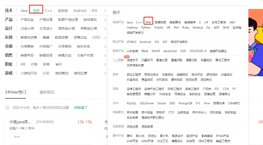
Task: Open 深度学习 under 人工智能
Action: [132, 60]
